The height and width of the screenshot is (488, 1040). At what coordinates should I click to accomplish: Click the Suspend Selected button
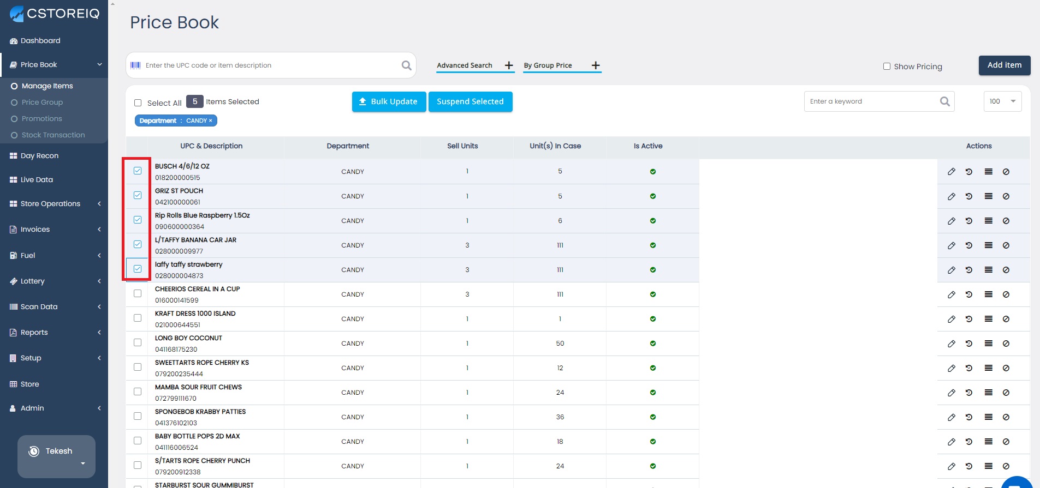(x=470, y=102)
